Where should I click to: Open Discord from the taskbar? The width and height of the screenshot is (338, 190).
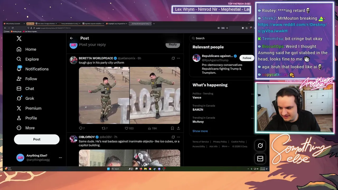pyautogui.click(x=159, y=169)
